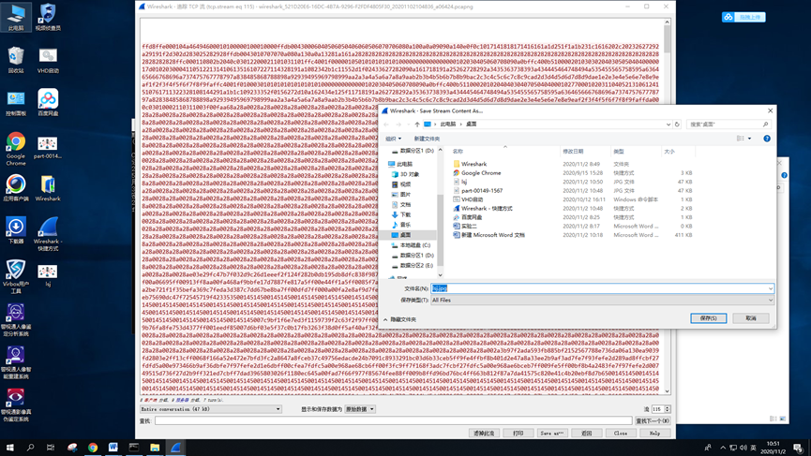
Task: Click 滤掉此流 (Filter Out This Stream) button
Action: pos(484,434)
